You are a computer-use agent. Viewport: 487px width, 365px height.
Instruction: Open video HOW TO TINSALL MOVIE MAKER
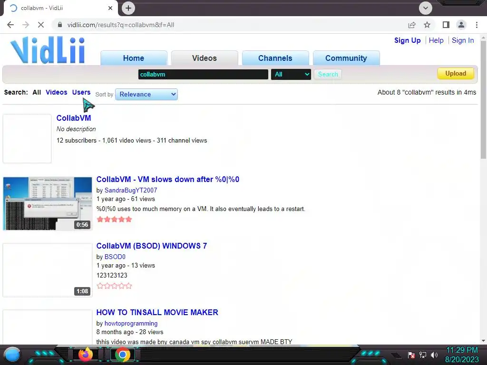[x=157, y=312]
